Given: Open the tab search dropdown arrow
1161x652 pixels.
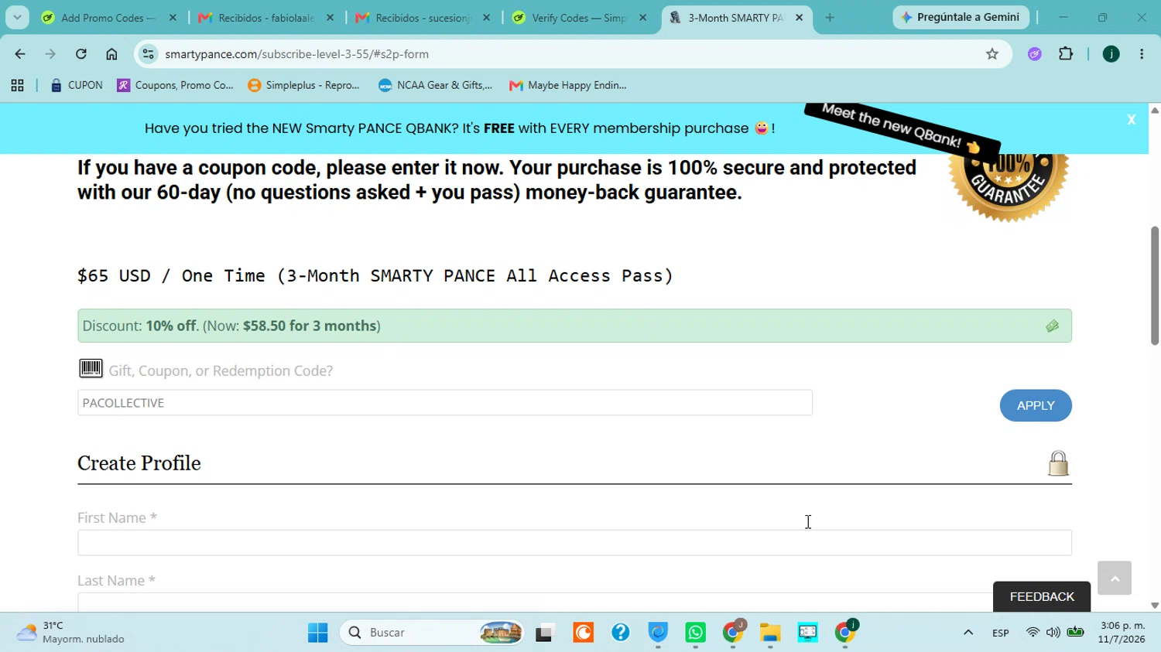Looking at the screenshot, I should (17, 17).
